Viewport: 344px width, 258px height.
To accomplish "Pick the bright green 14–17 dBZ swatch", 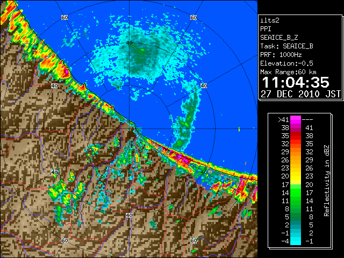I will [296, 192].
